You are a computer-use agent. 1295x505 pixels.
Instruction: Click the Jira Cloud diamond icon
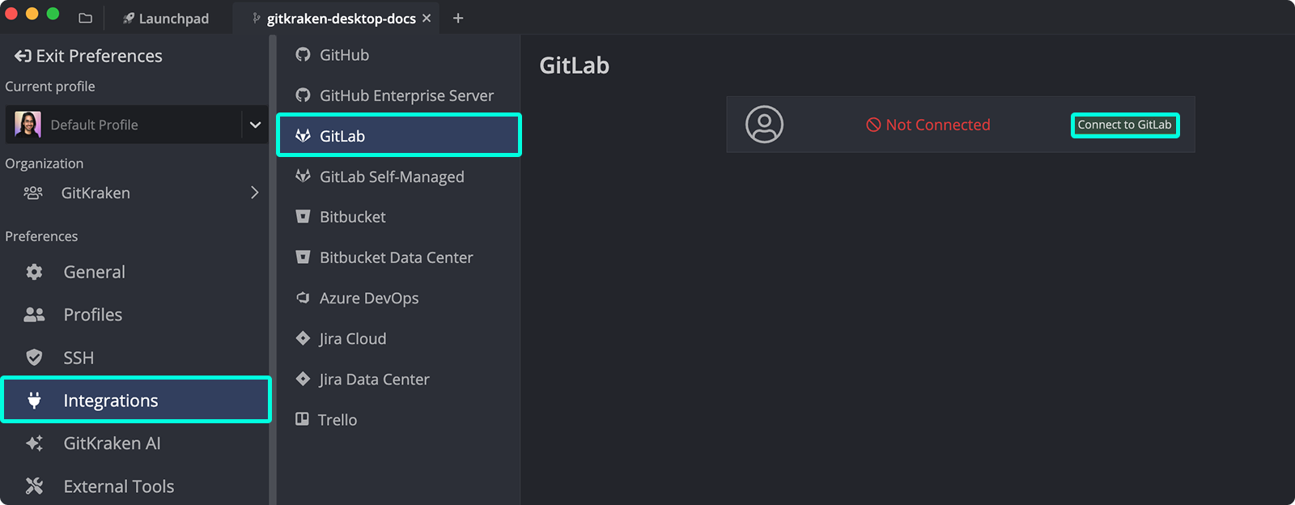(x=303, y=337)
